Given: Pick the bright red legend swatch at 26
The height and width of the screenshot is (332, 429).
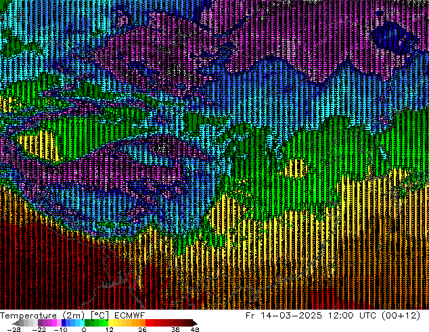Looking at the screenshot, I should [148, 323].
